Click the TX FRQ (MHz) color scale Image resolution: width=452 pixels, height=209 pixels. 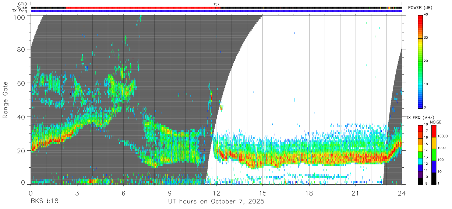tap(420, 154)
